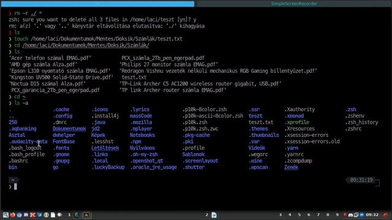
Task: Click the .p10k.zsh.zwc file name
Action: click(x=200, y=129)
